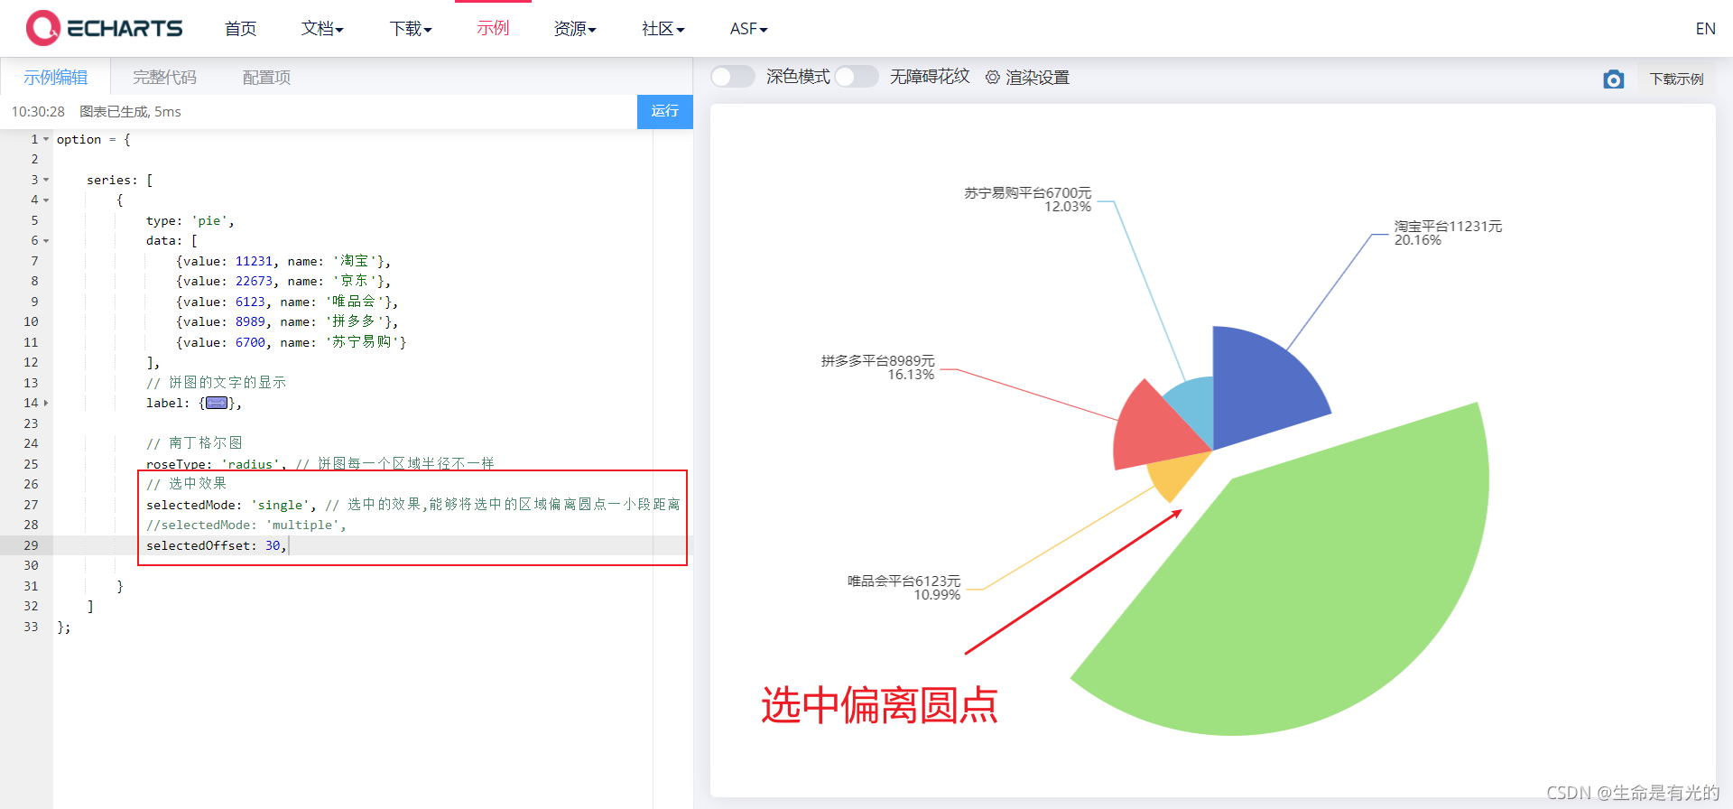This screenshot has height=809, width=1733.
Task: Open 渲染设置 render settings
Action: click(1037, 78)
